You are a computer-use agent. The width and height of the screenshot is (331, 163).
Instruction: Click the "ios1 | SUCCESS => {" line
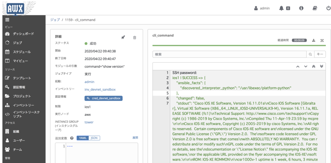(189, 78)
